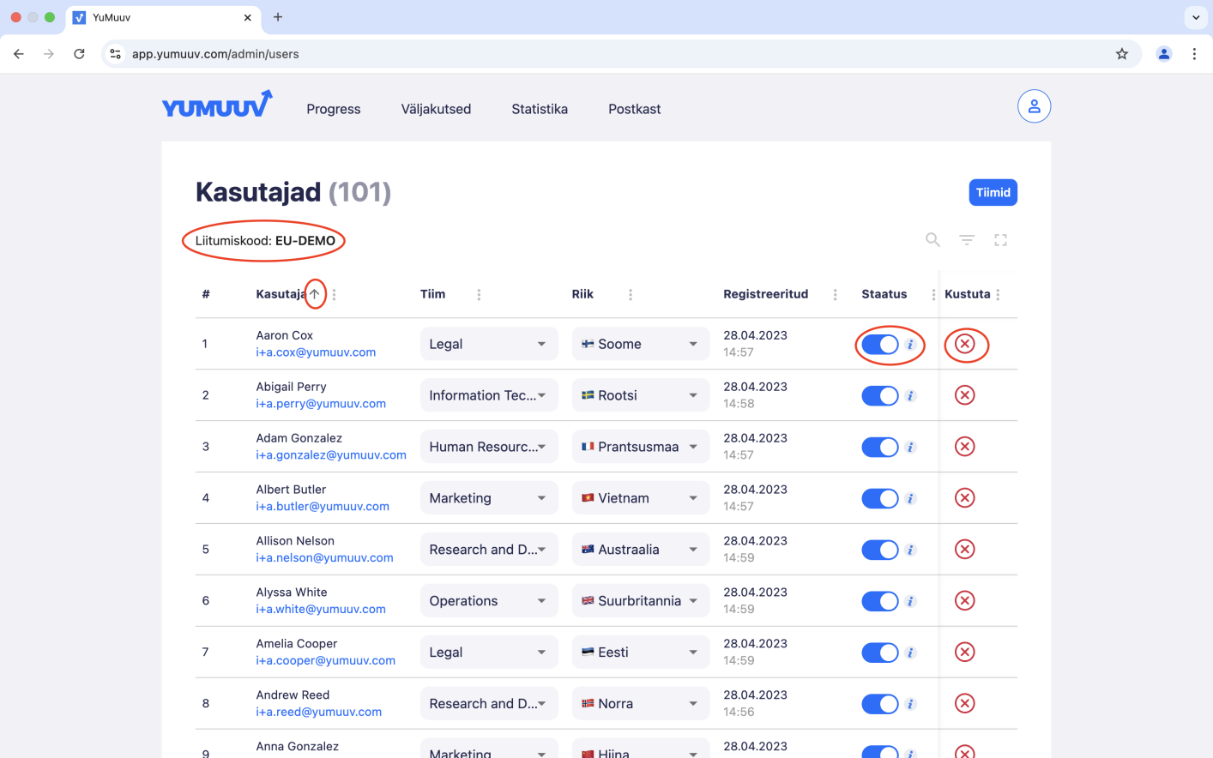This screenshot has height=758, width=1213.
Task: Open the Australaalia country dropdown
Action: coord(641,550)
